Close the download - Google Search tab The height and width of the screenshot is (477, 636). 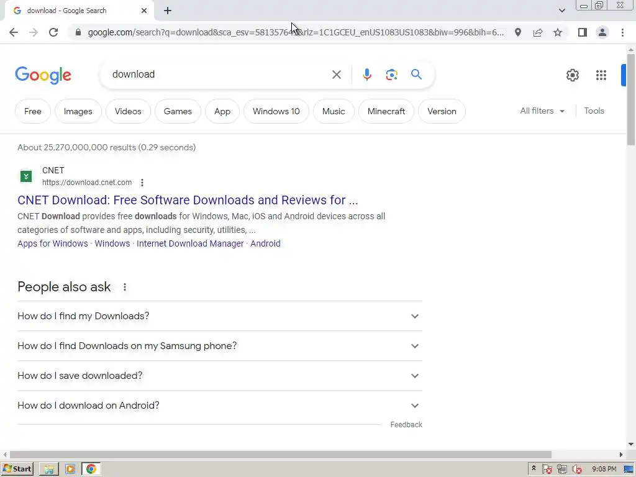144,11
